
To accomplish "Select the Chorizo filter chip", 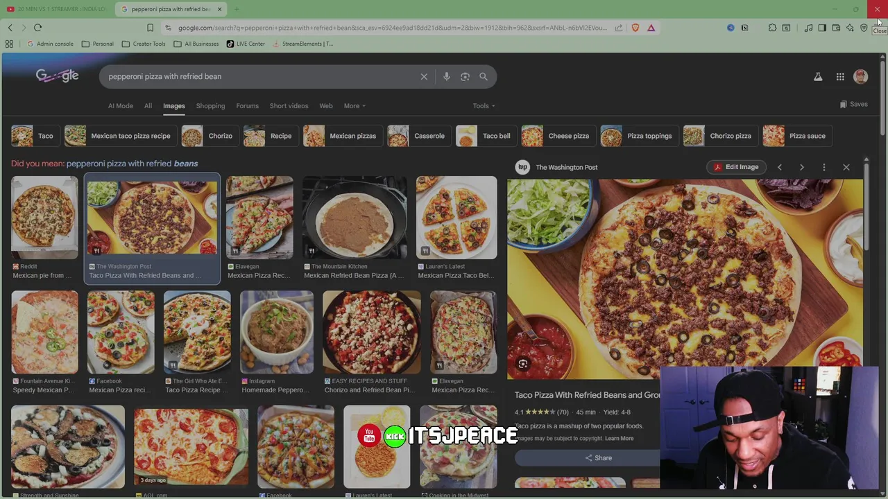I will pos(210,136).
